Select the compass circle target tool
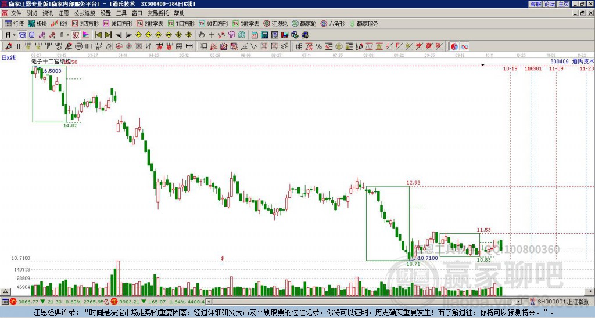This screenshot has height=318, width=595. 119,46
